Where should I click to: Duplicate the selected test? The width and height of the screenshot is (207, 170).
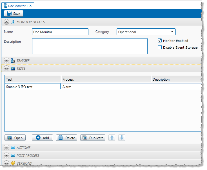[93, 138]
